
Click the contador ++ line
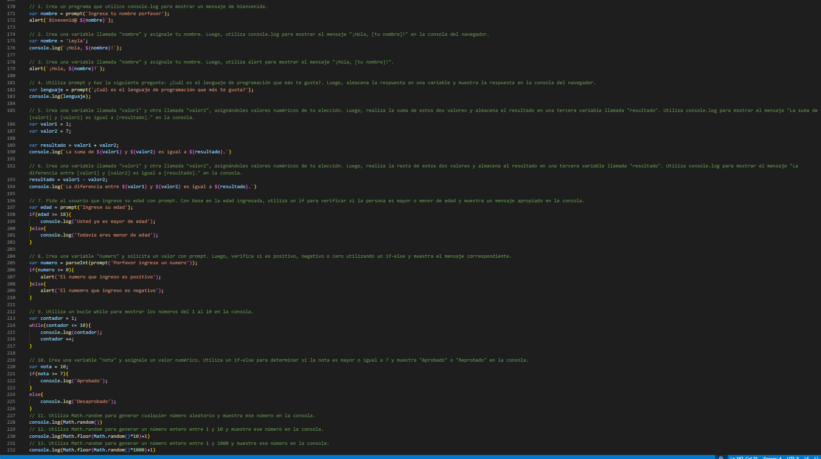pos(57,339)
